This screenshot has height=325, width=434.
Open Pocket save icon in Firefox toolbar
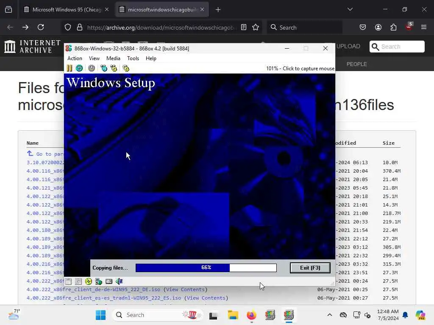tap(363, 27)
